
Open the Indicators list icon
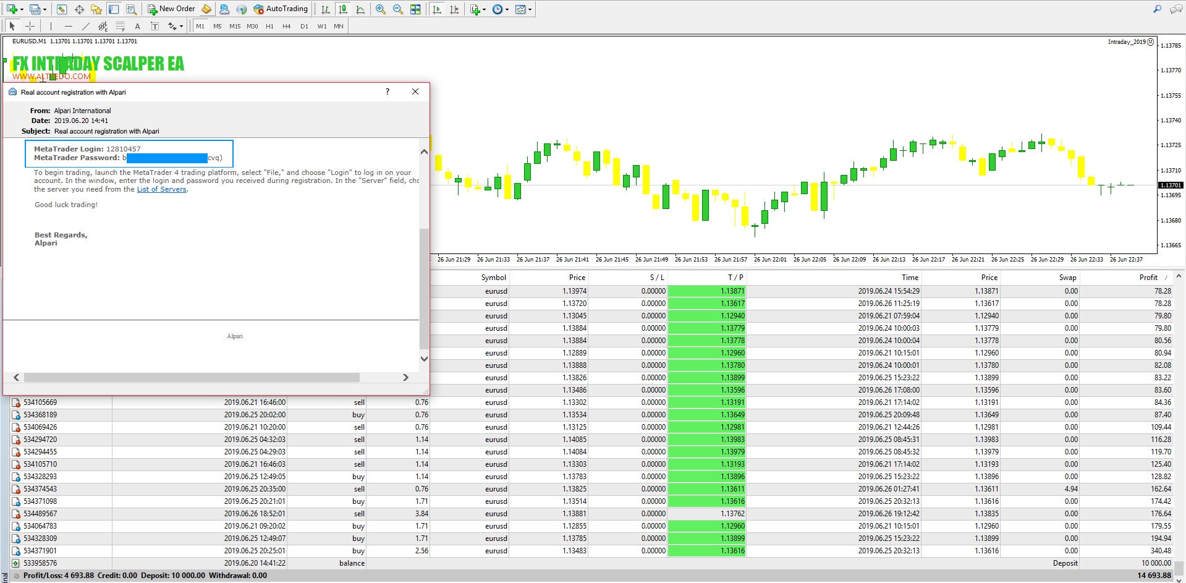pyautogui.click(x=475, y=9)
